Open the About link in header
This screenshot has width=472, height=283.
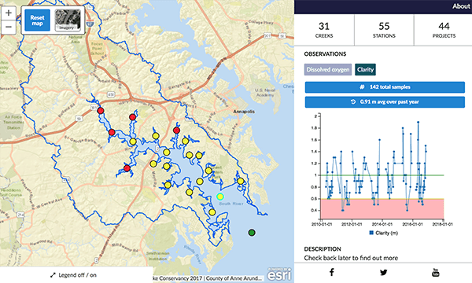coord(461,6)
